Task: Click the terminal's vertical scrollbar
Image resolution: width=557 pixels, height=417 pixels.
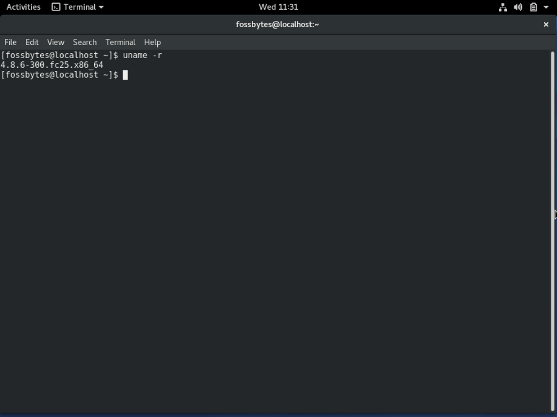Action: click(553, 230)
